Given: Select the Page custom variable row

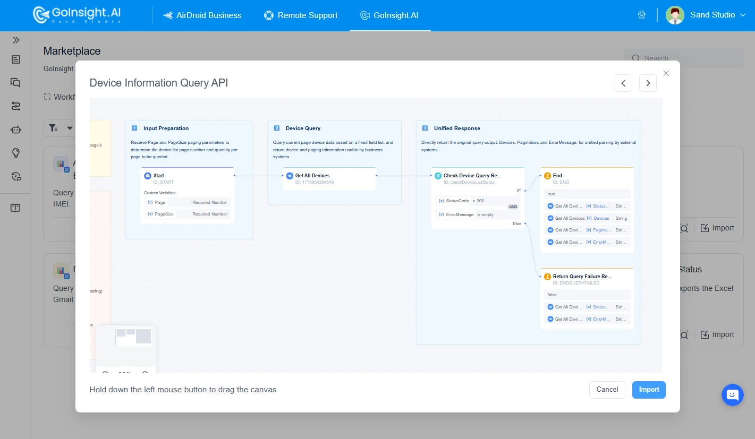Looking at the screenshot, I should (187, 202).
